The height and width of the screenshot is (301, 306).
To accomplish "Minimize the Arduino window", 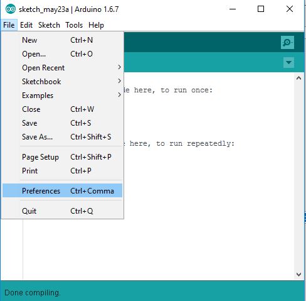I will (x=233, y=9).
